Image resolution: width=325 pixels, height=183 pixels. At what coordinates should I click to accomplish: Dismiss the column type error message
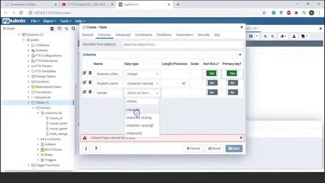coord(241,138)
